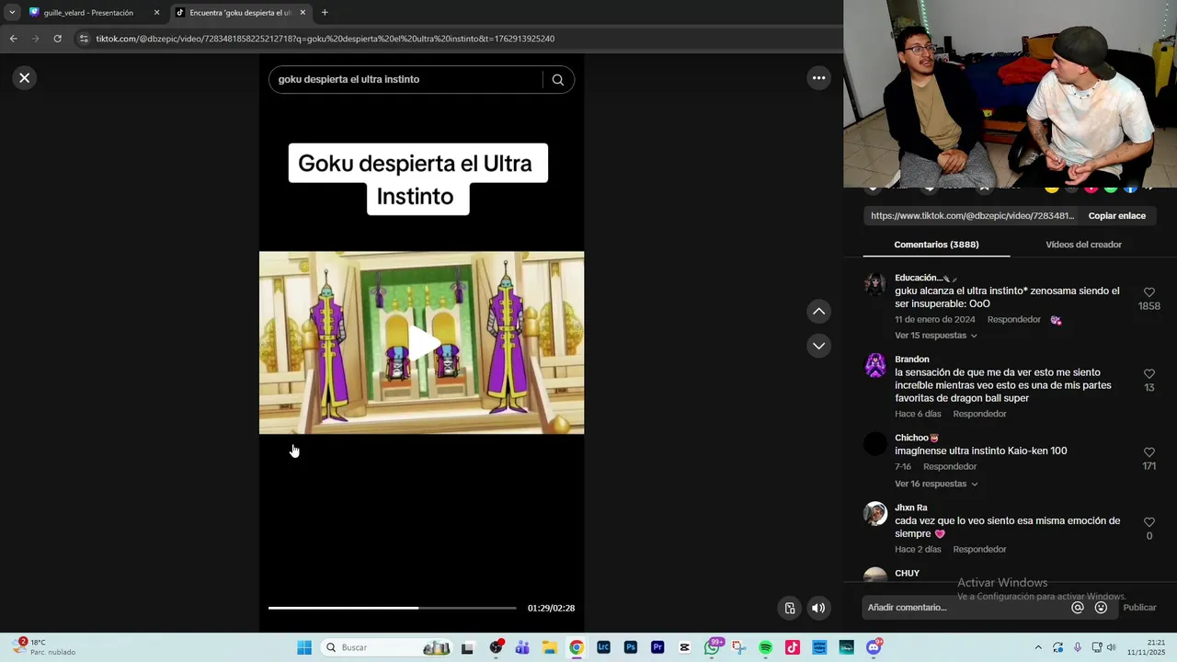This screenshot has width=1177, height=662.
Task: Insert a mention with the @ icon
Action: (x=1078, y=608)
